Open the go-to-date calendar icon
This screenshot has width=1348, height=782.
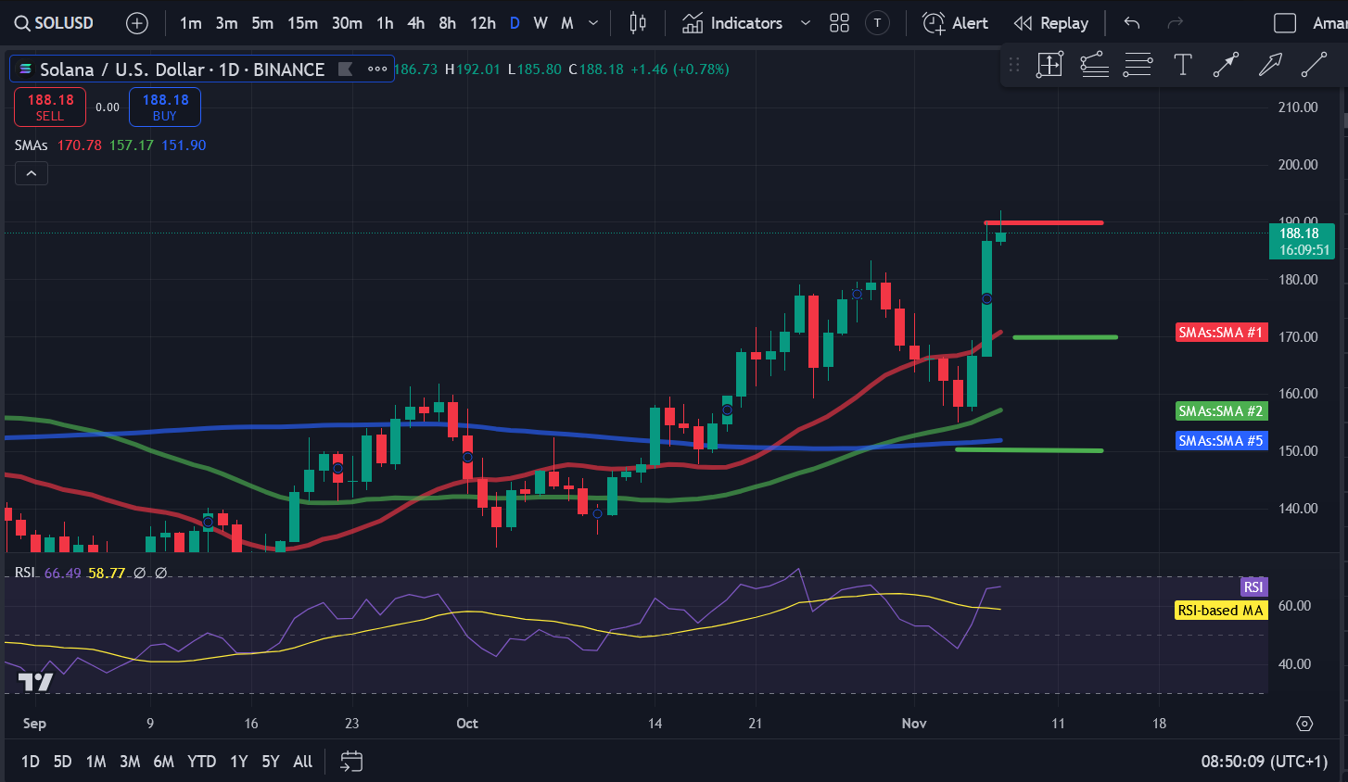click(351, 762)
